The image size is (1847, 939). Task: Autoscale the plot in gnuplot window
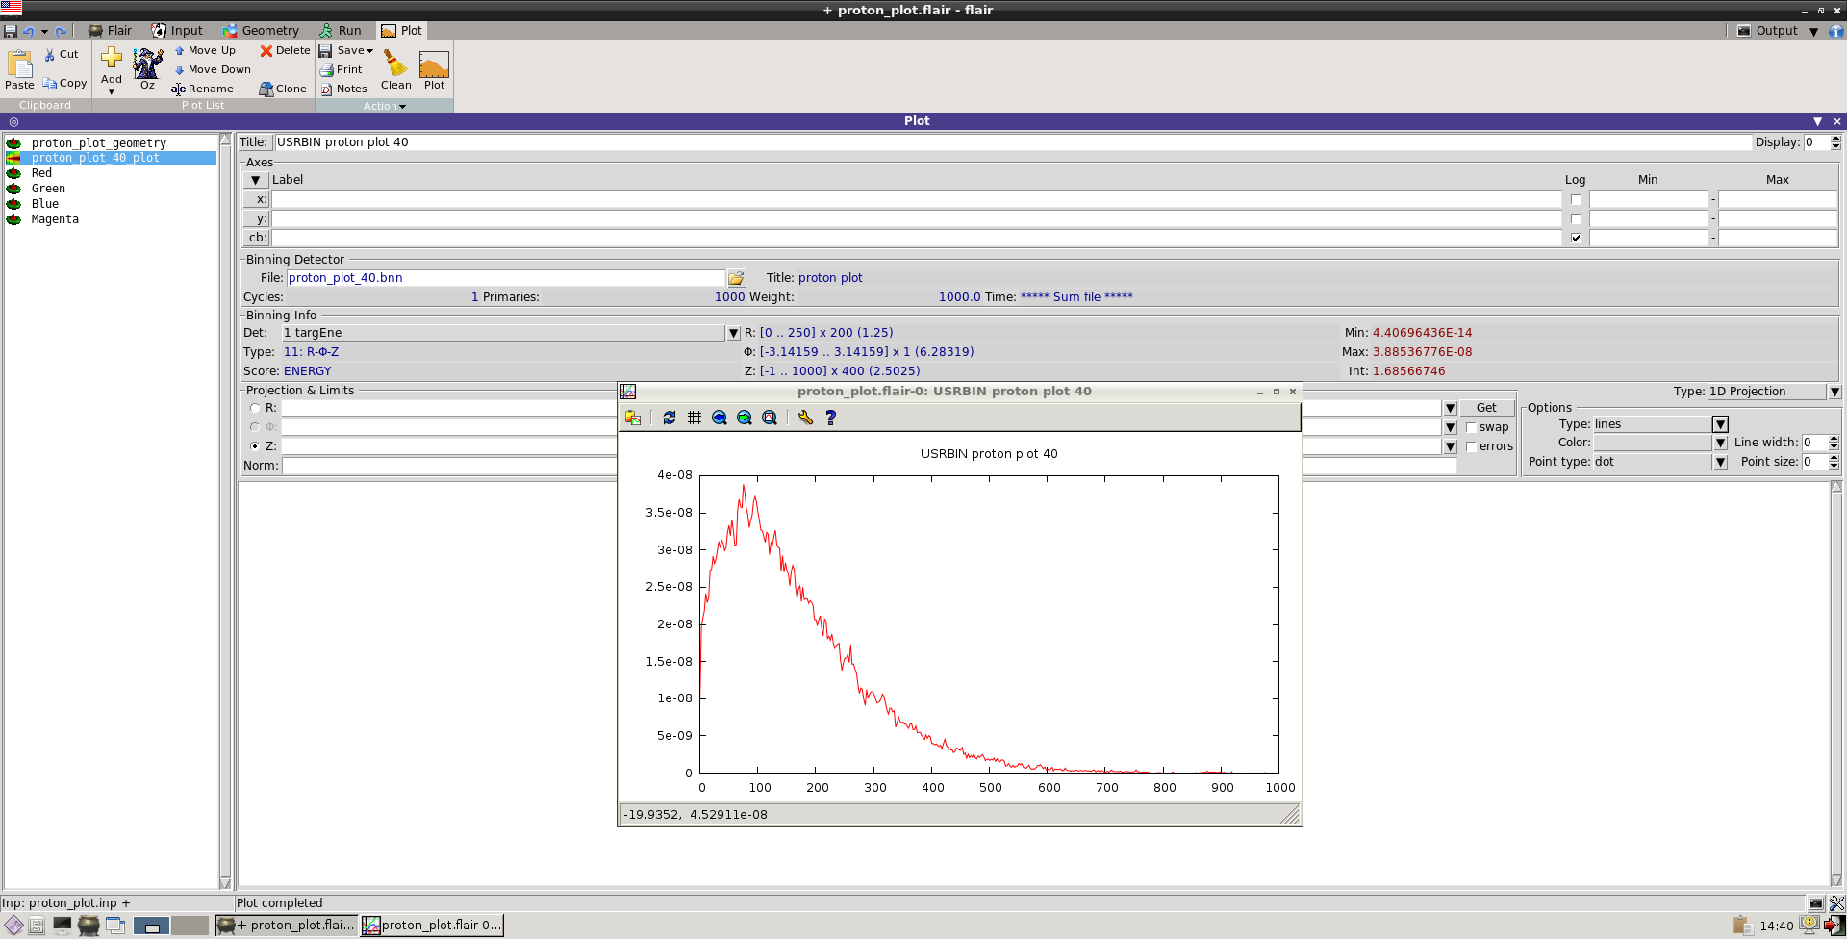[770, 418]
